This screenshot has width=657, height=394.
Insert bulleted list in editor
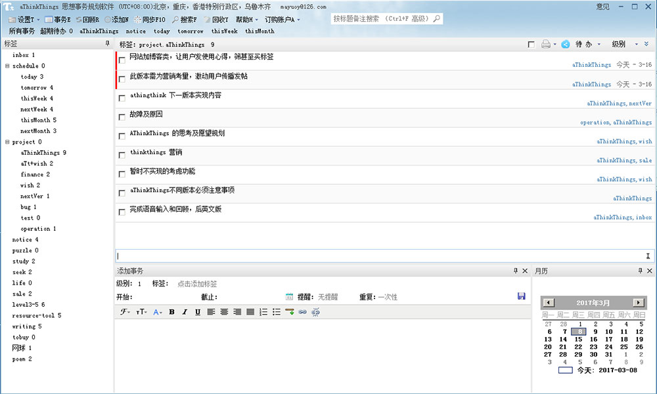[x=277, y=312]
